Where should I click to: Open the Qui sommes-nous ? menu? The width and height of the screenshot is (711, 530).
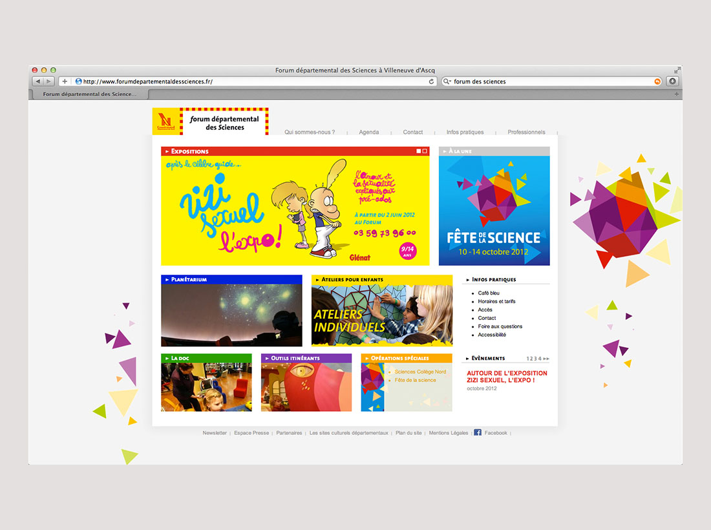pos(310,132)
